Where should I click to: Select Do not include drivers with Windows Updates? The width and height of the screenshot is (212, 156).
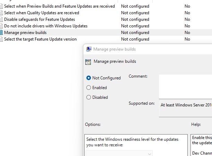click(x=46, y=26)
